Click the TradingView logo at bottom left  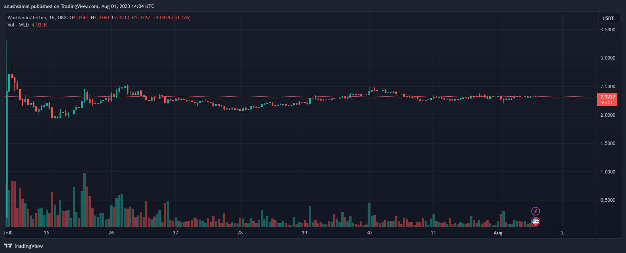pos(23,246)
